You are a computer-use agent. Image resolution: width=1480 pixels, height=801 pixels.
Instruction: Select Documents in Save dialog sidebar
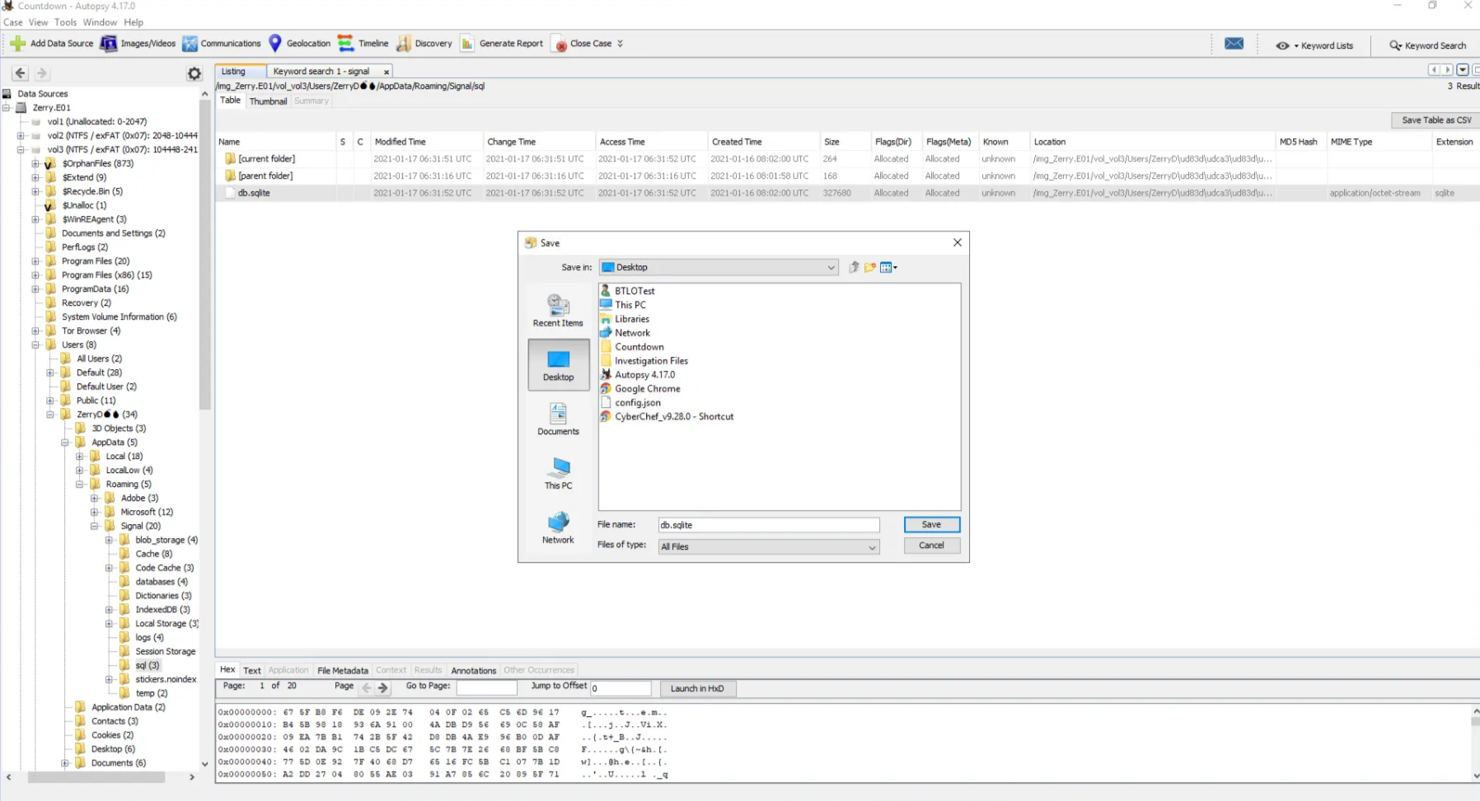[x=558, y=419]
